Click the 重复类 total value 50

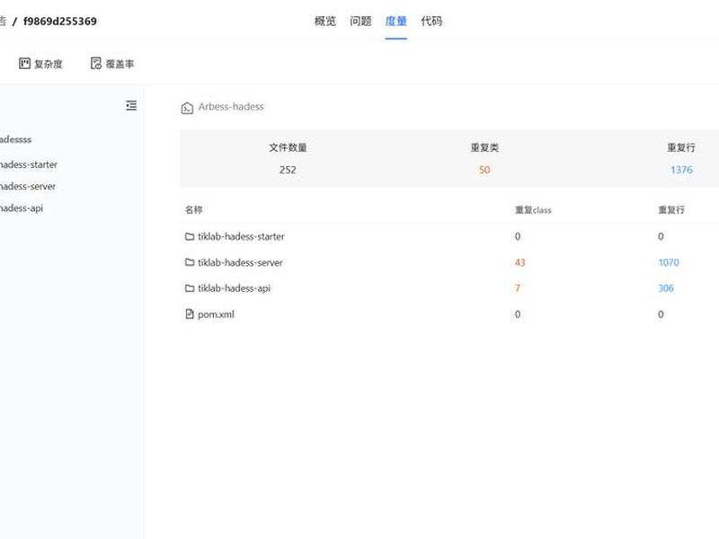(484, 170)
